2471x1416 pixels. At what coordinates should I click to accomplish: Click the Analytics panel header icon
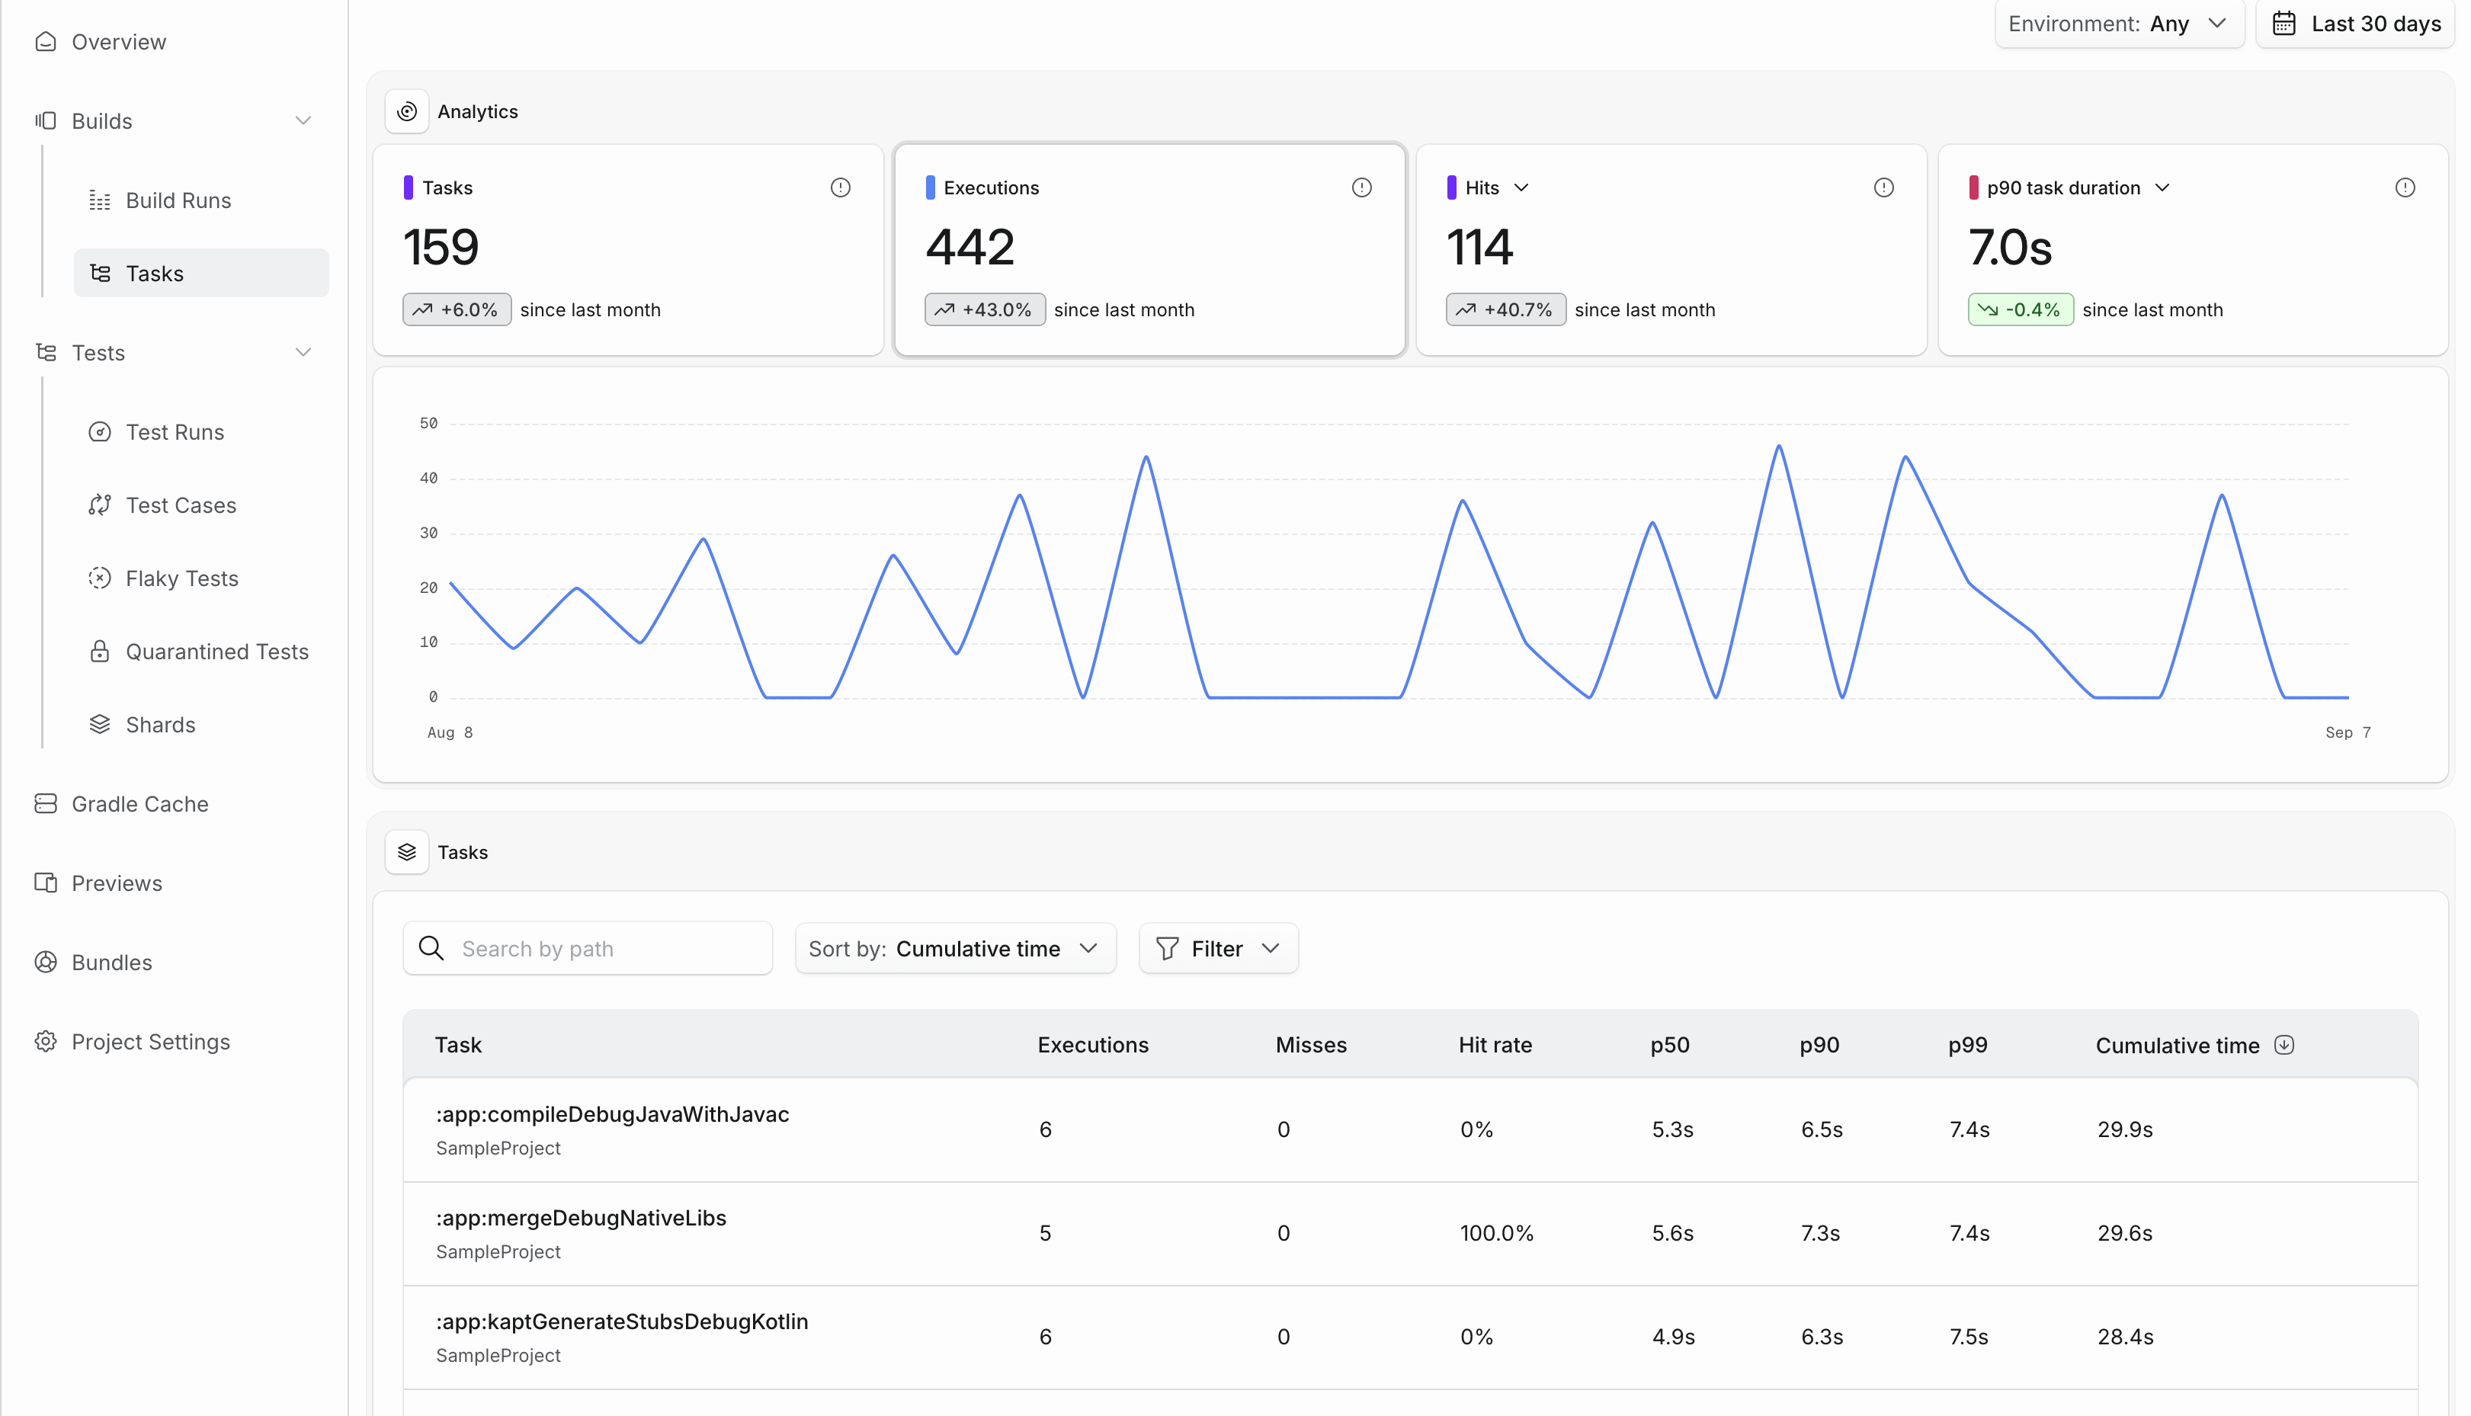click(408, 112)
